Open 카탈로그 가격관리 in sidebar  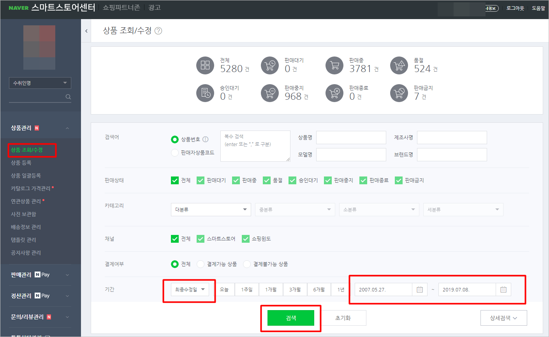coord(31,189)
